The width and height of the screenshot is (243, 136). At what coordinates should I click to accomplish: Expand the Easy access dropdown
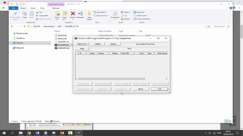pyautogui.click(x=101, y=15)
